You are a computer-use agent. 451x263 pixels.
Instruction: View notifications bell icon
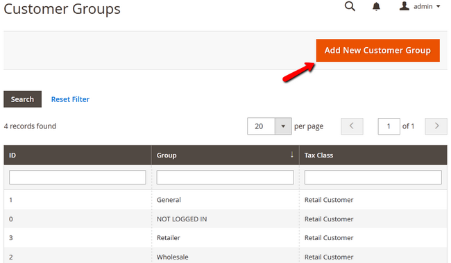(x=376, y=6)
